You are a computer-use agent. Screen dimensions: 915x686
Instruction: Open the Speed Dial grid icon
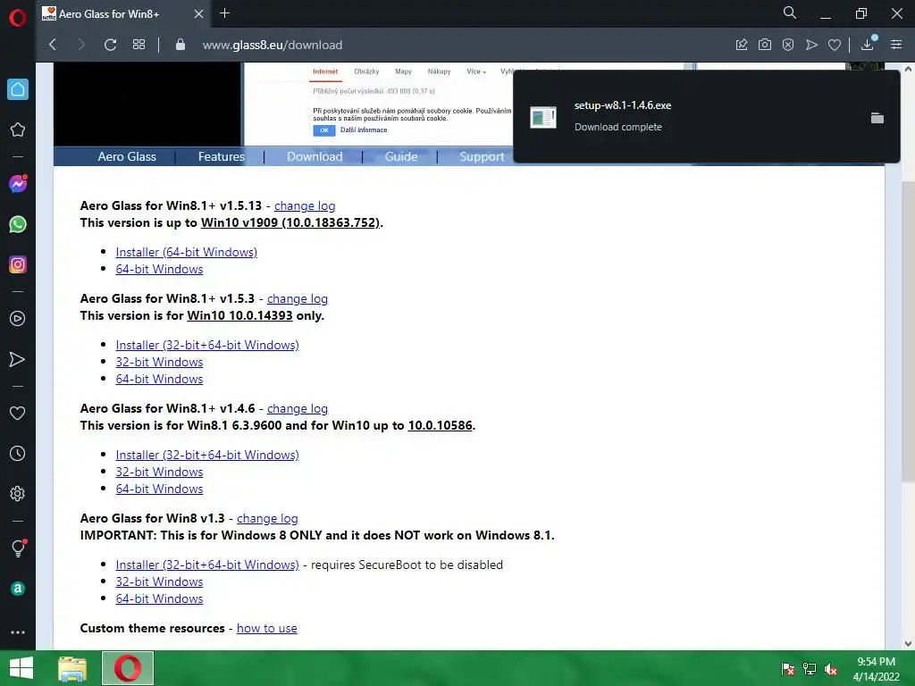pyautogui.click(x=139, y=45)
